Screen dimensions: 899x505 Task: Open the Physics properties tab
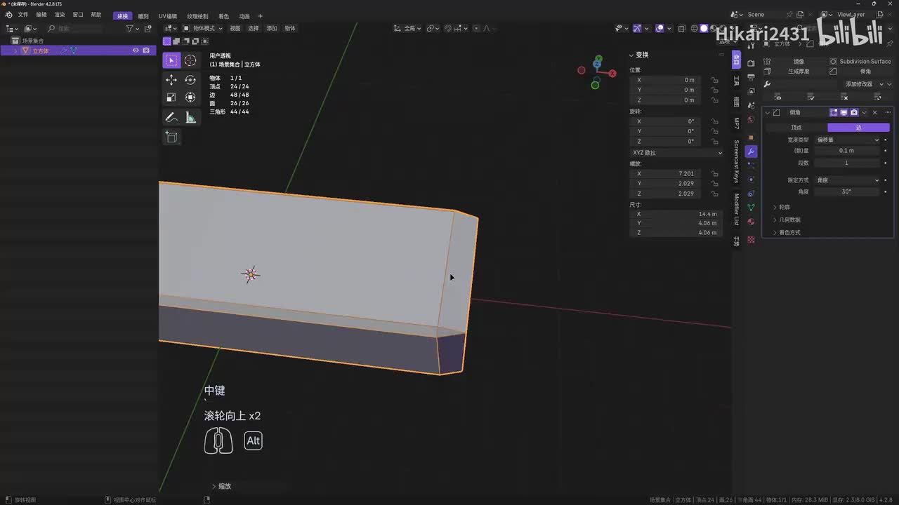tap(751, 180)
